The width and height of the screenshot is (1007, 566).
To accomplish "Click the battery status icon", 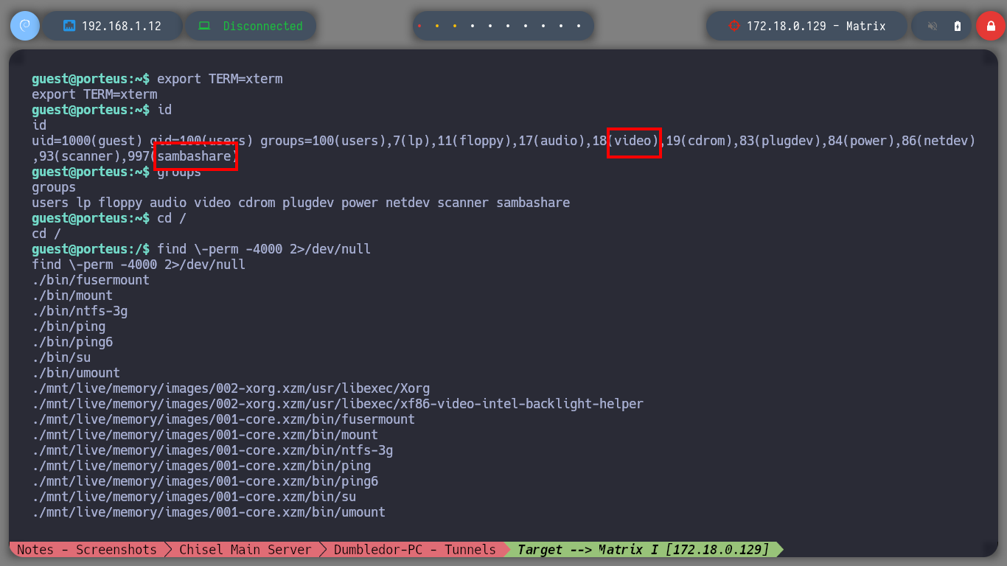I will (958, 26).
